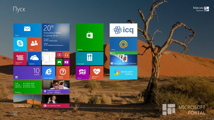Image resolution: width=214 pixels, height=120 pixels.
Task: Open the orange People tile
Action: (x=34, y=44)
